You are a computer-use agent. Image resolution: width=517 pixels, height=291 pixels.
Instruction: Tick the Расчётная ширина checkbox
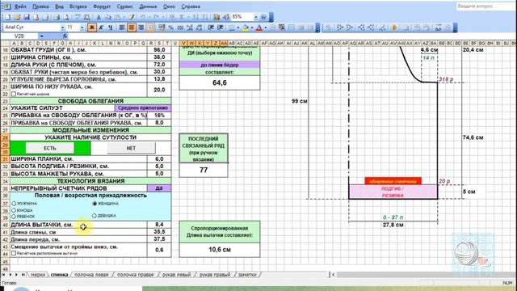pos(14,94)
